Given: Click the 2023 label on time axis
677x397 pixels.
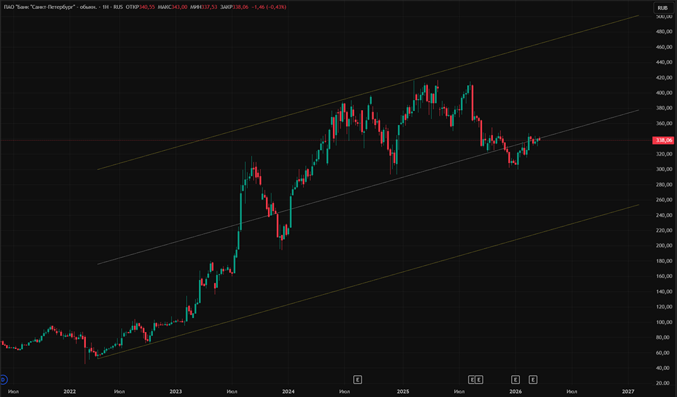Looking at the screenshot, I should tap(176, 392).
